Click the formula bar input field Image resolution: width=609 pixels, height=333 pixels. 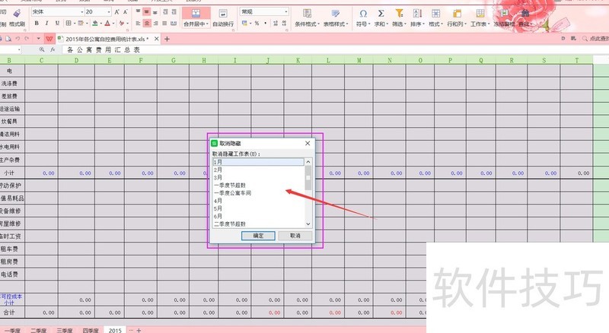tap(334, 49)
